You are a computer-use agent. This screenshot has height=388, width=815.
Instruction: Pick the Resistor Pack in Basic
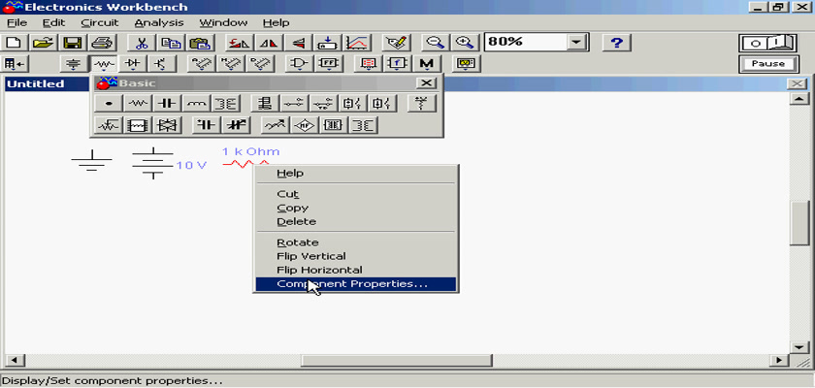(x=138, y=125)
